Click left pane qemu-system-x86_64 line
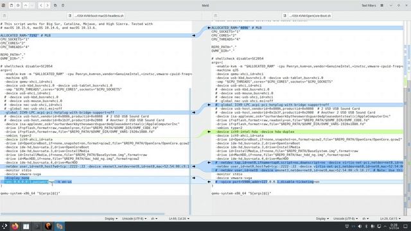This screenshot has width=411, height=231. point(30,193)
